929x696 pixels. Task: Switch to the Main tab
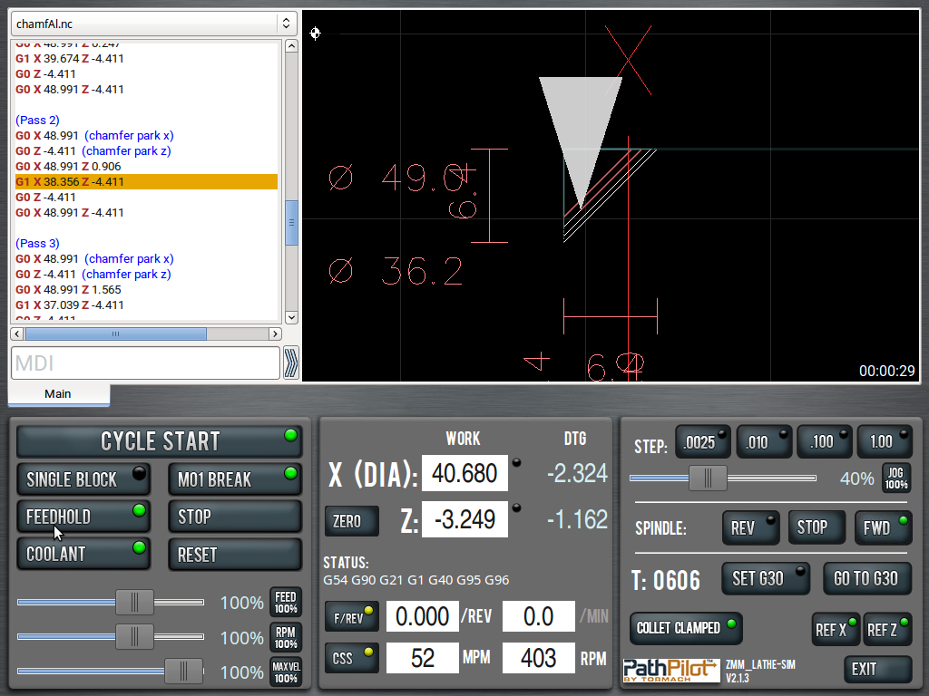click(58, 394)
